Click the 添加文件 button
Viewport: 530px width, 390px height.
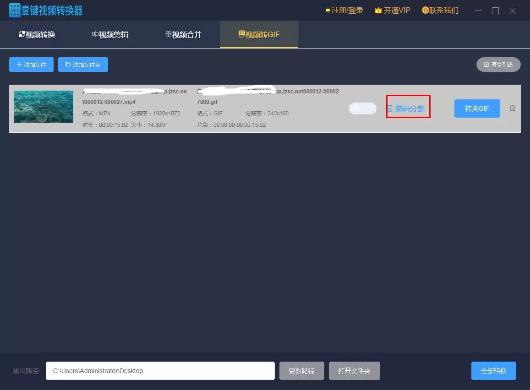coord(32,65)
